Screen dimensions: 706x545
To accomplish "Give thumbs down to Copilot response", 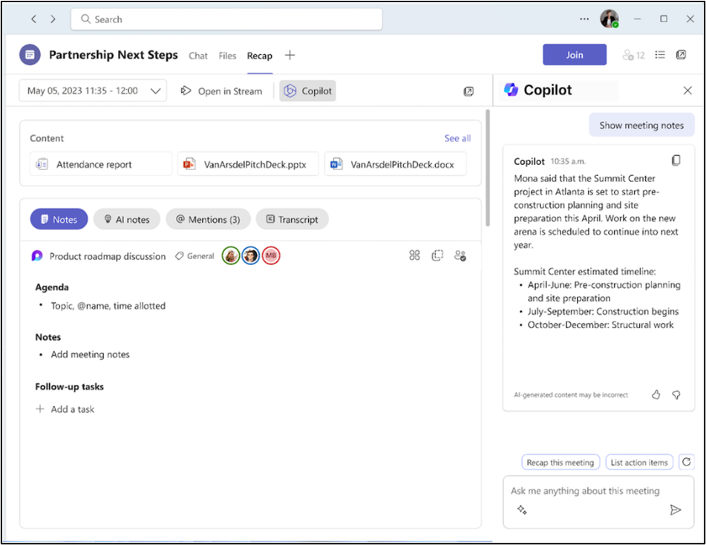I will pyautogui.click(x=676, y=395).
